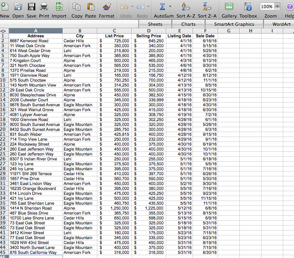Screen dimensions: 294x258
Task: Select the 8/19/16 sale date cell
Action: tap(205, 242)
